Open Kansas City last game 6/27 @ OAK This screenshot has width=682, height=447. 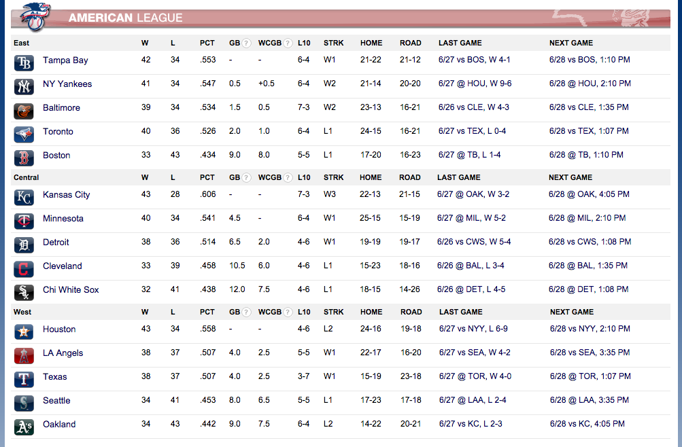coord(473,194)
